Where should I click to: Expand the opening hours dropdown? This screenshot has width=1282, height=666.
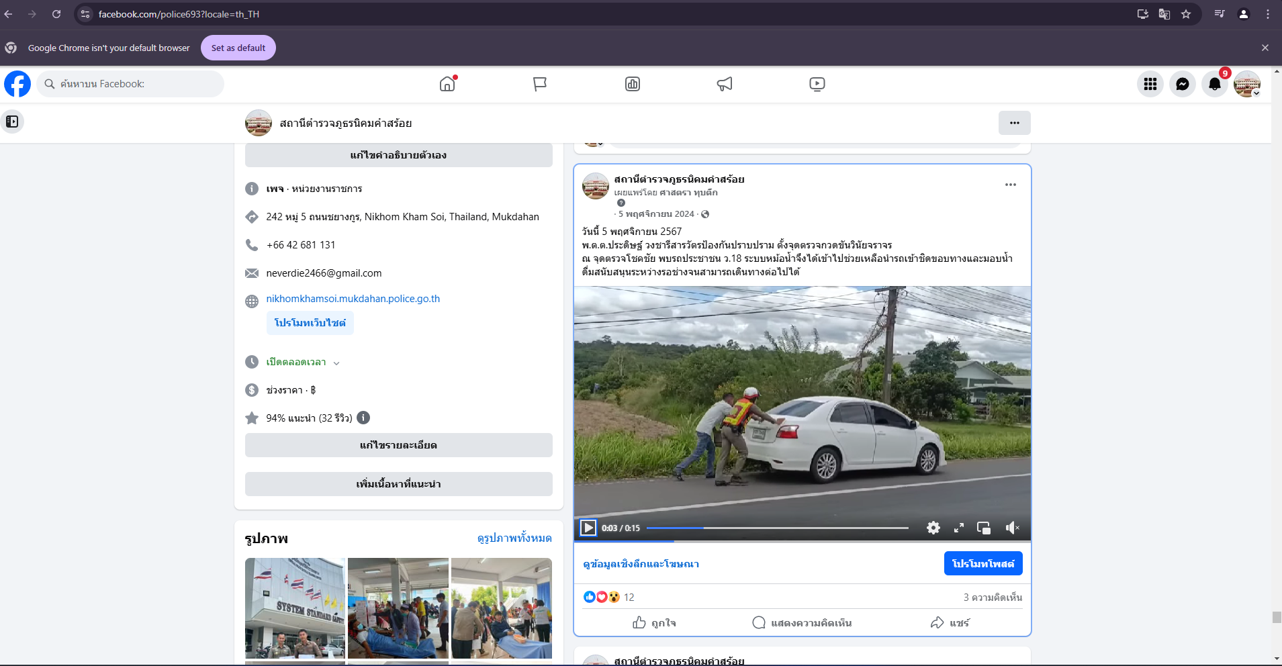coord(336,363)
